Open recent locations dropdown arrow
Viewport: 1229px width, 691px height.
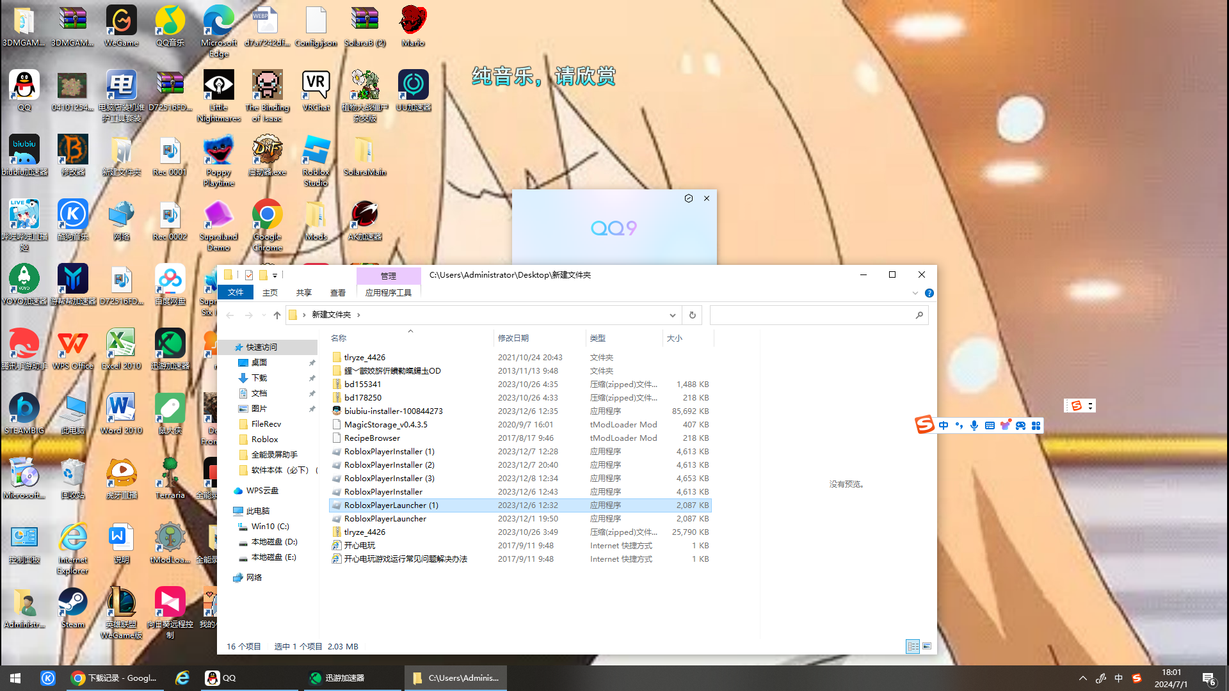(264, 315)
